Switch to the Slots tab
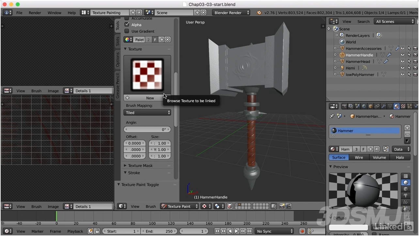 point(117,41)
